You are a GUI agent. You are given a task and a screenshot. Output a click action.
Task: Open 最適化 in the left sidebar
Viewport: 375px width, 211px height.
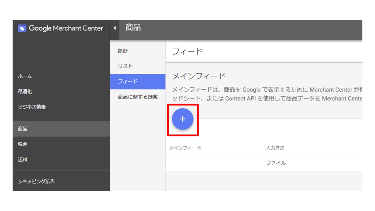pyautogui.click(x=25, y=91)
